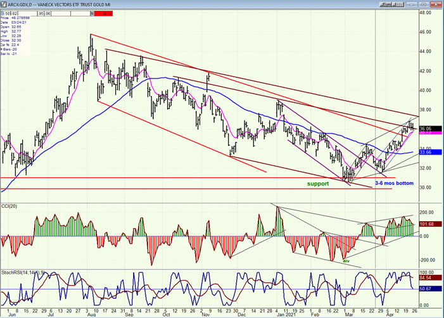Click the first quote field showing .50
This screenshot has width=444, height=318.
pos(6,13)
